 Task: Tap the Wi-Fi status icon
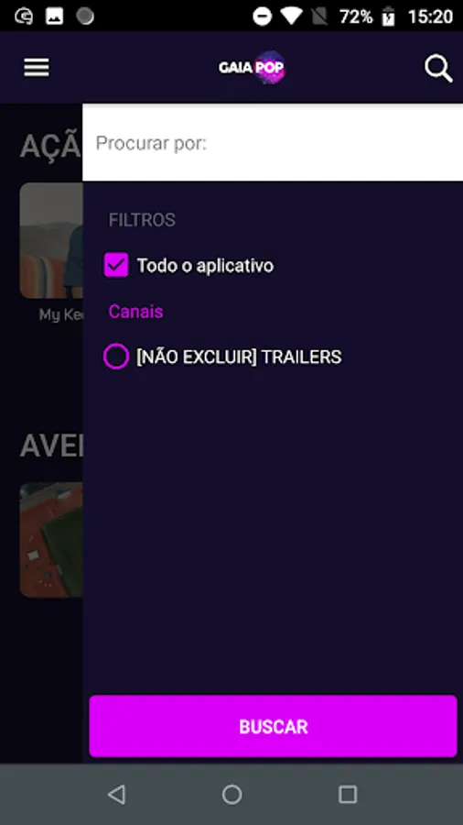[x=291, y=16]
